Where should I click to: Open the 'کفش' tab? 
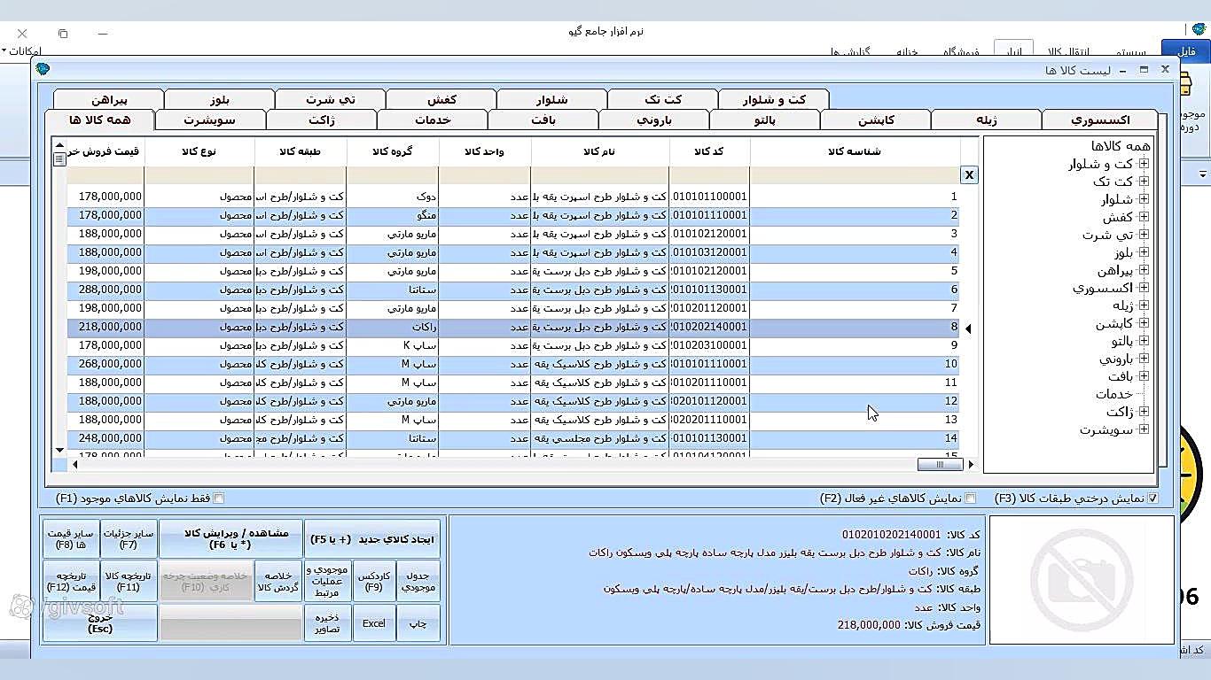(x=441, y=99)
